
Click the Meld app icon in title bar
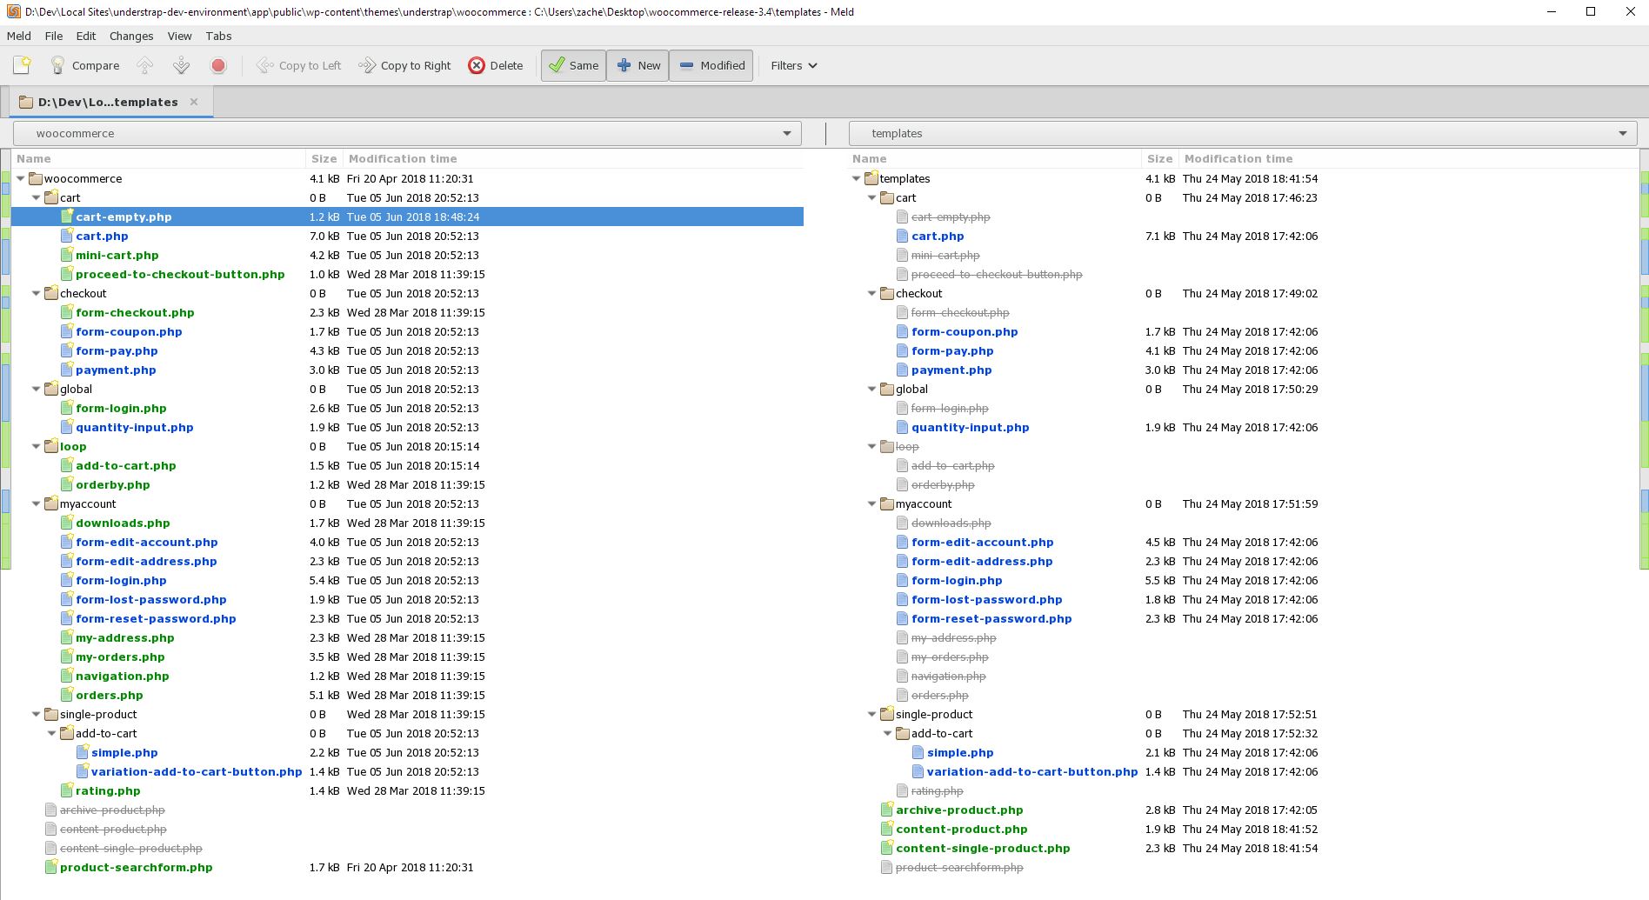pos(13,11)
